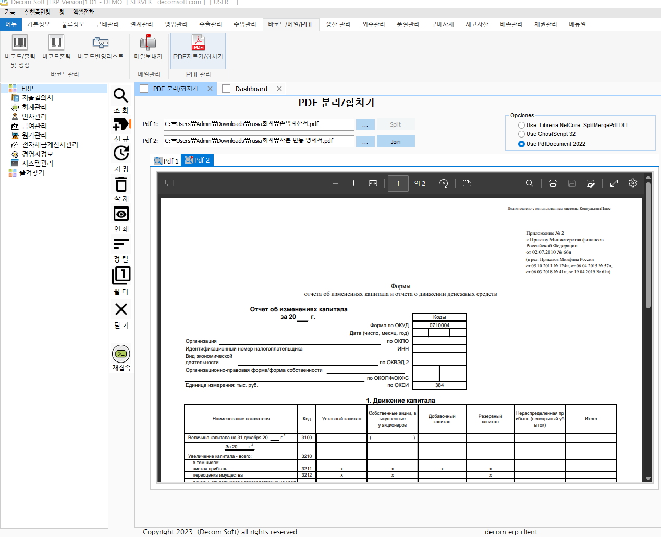Click the page view layout icon

pos(467,183)
